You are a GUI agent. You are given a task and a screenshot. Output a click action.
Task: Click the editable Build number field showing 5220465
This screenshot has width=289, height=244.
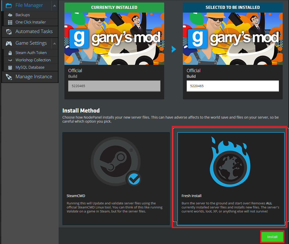232,86
